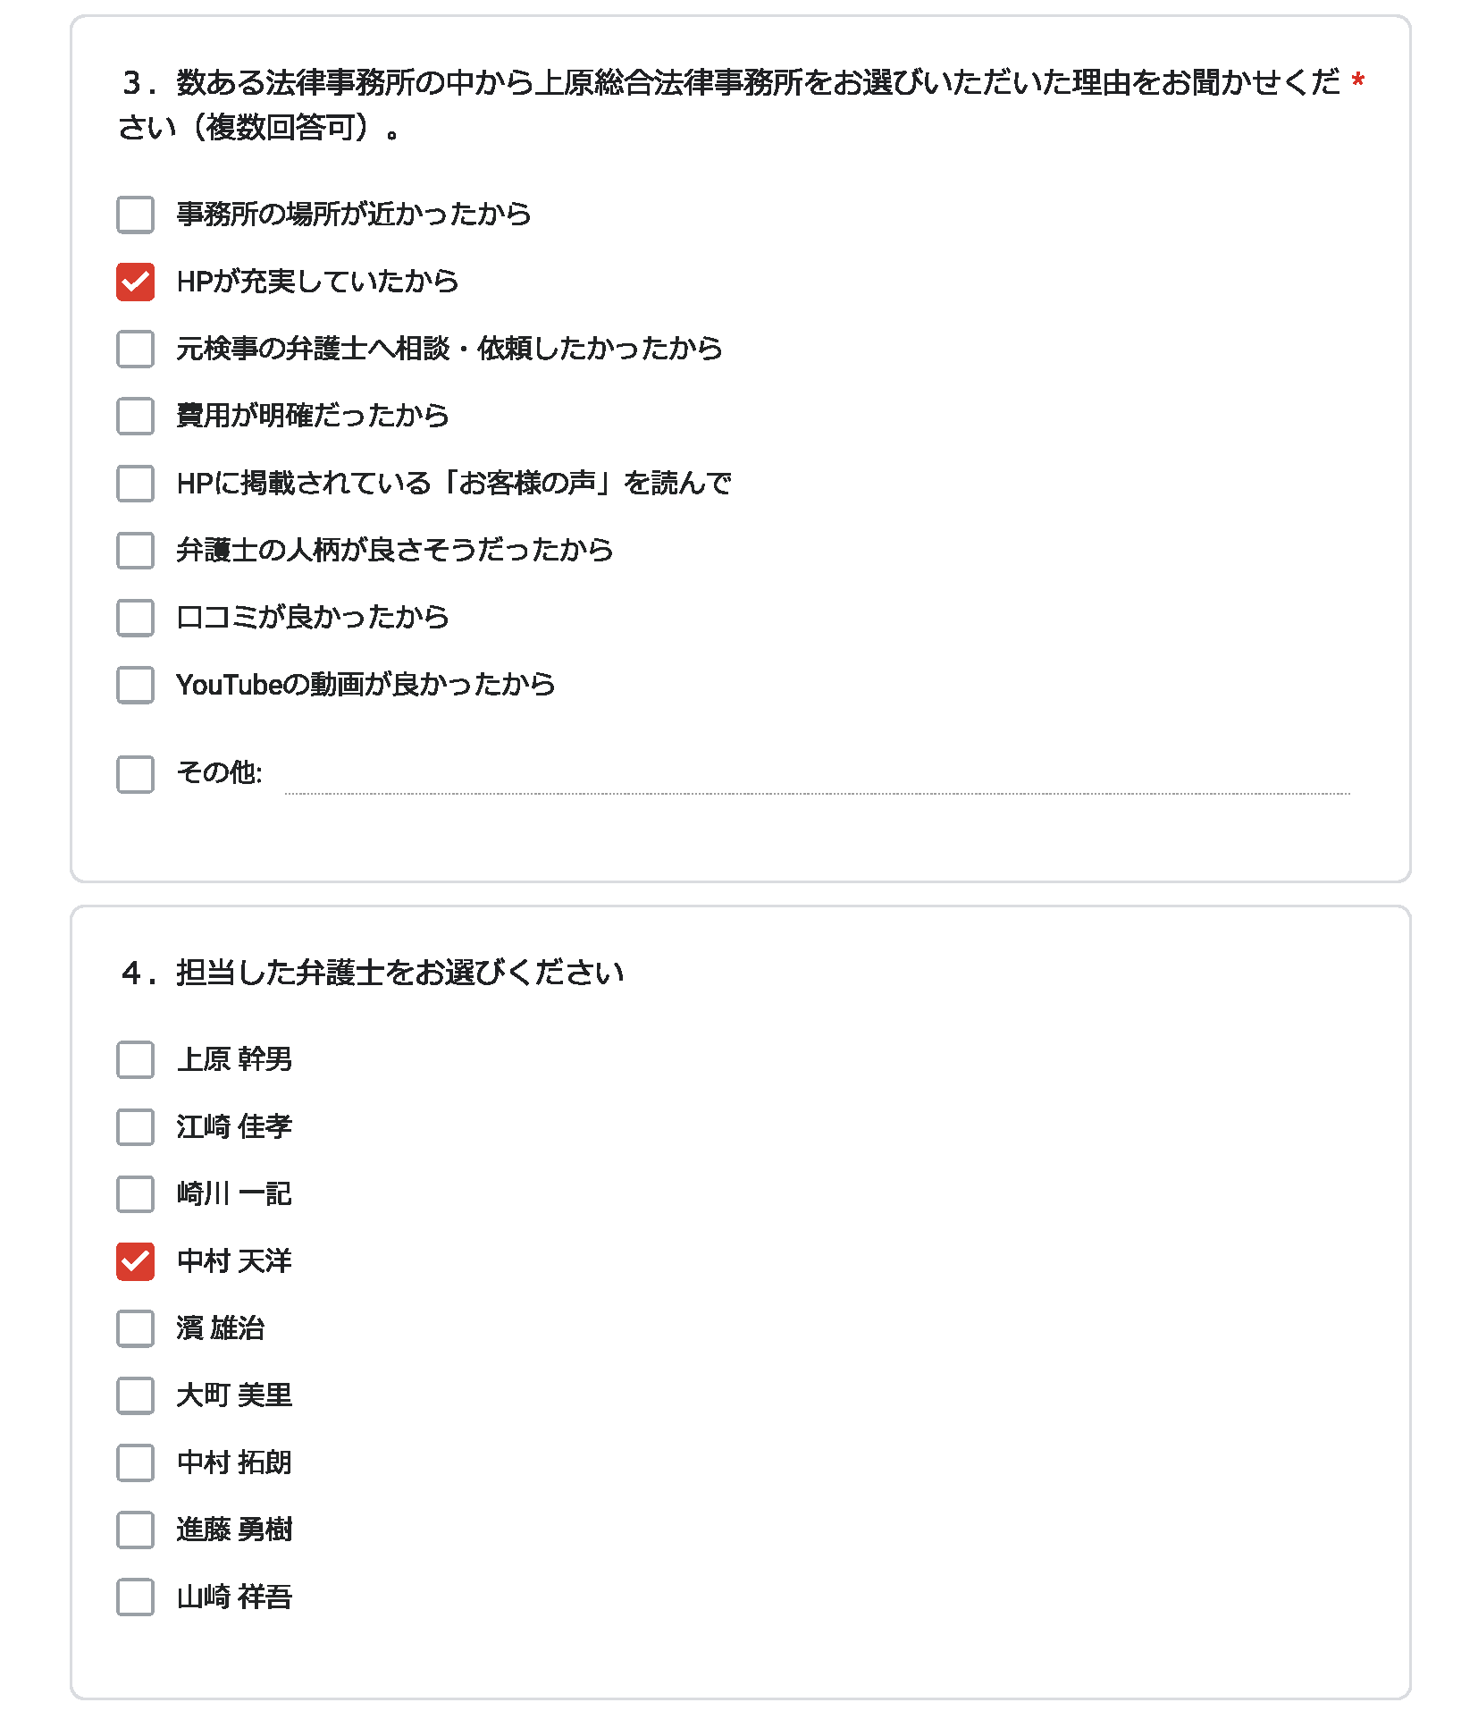Tick the 中村 拓朗 checkbox
The width and height of the screenshot is (1478, 1711).
click(135, 1462)
